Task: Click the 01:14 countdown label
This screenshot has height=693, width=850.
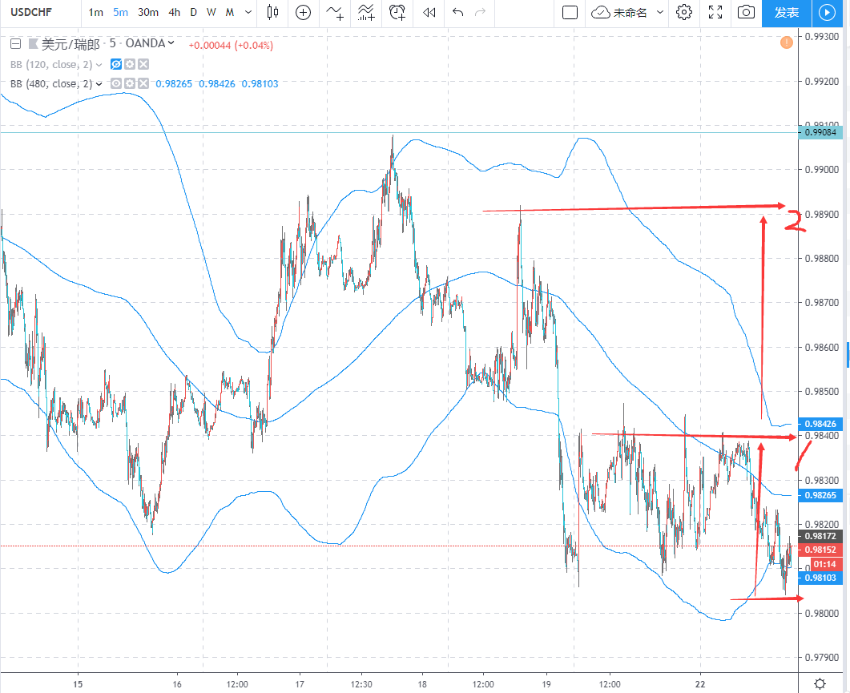Action: coord(824,564)
